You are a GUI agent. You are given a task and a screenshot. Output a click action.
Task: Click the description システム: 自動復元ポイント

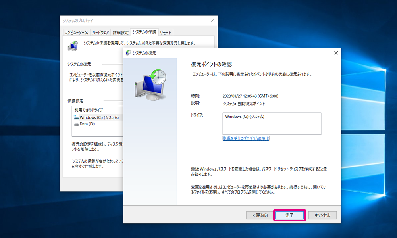click(244, 104)
